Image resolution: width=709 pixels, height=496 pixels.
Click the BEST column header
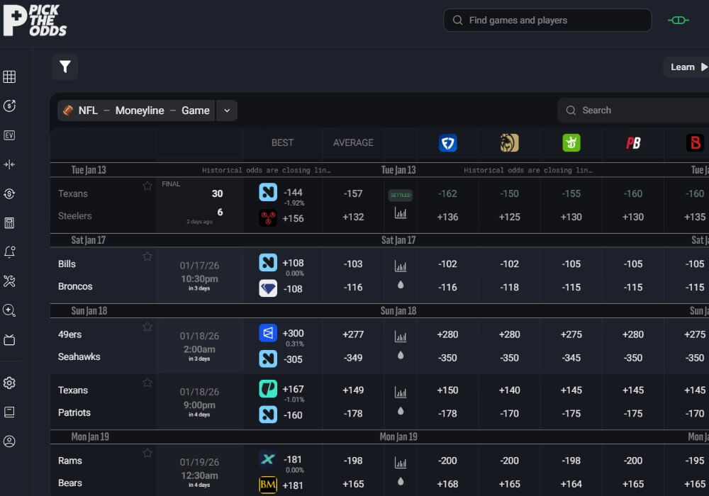(x=281, y=142)
